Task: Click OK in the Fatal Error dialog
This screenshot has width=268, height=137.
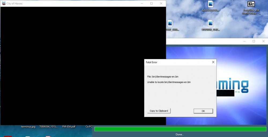Action: pyautogui.click(x=203, y=111)
